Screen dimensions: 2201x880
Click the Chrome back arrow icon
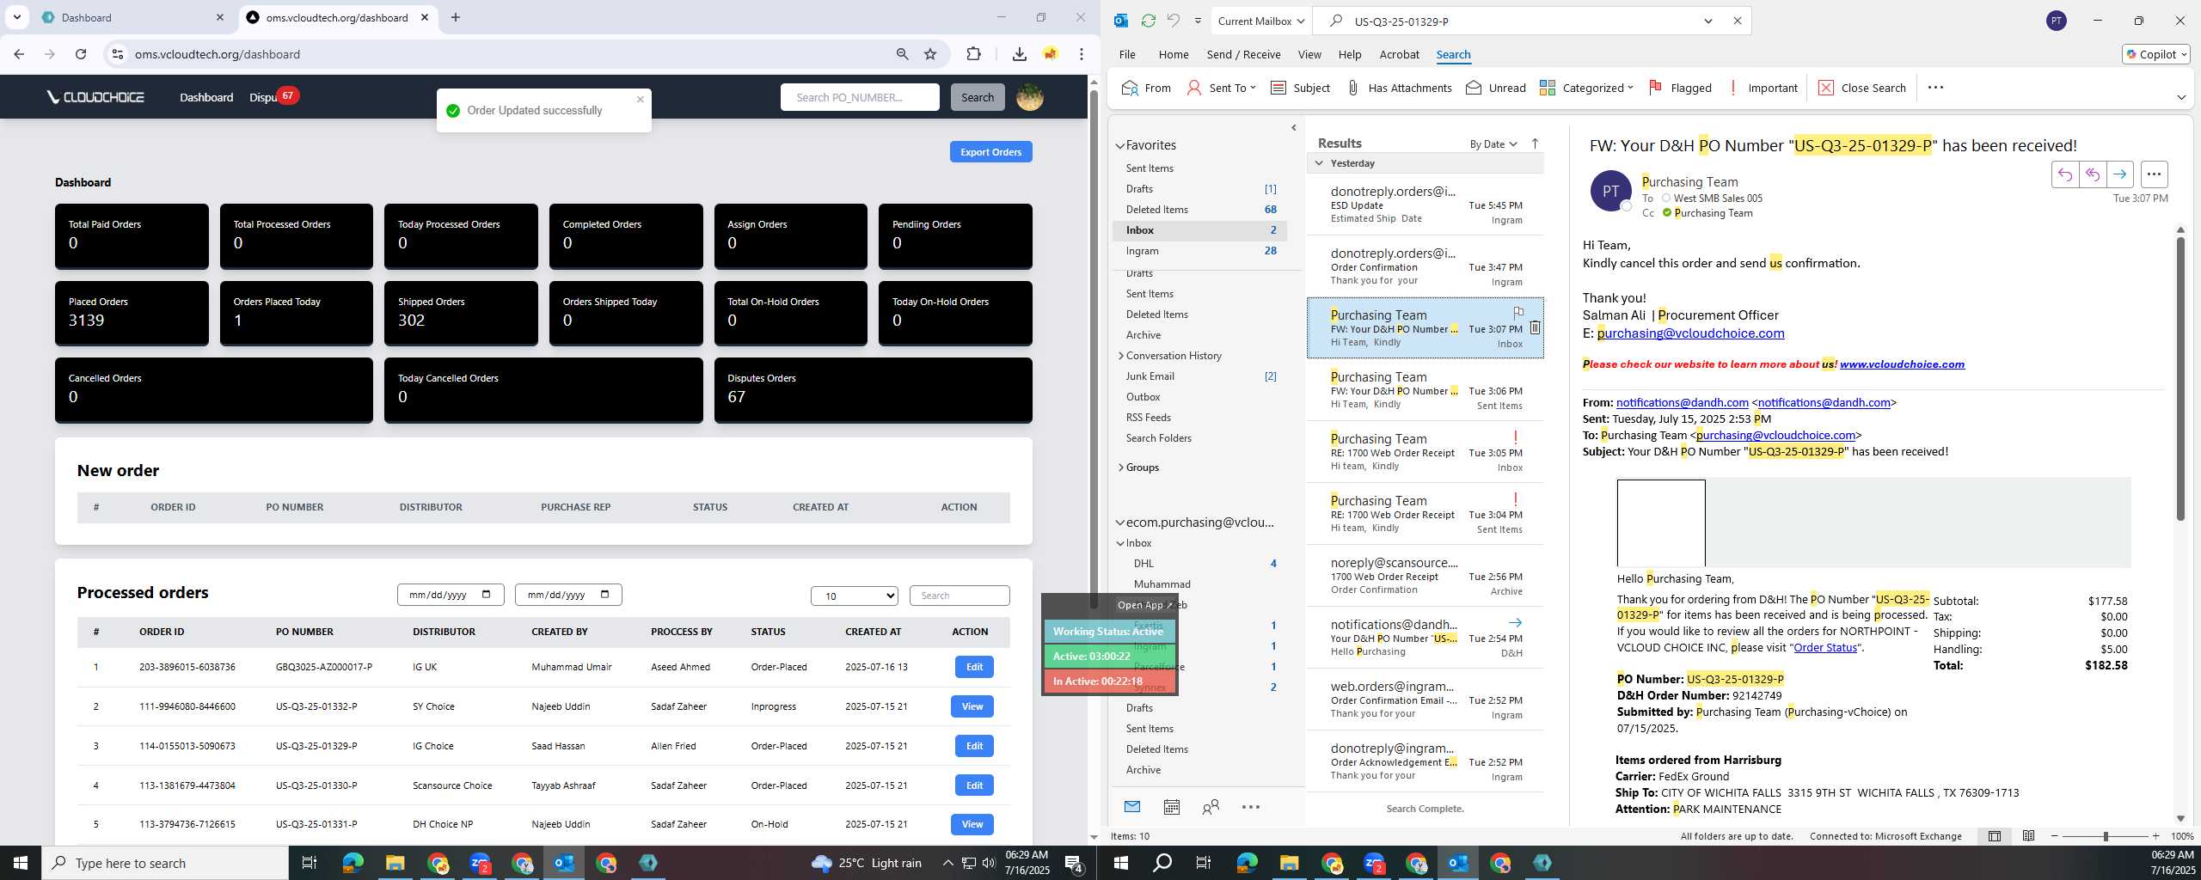pyautogui.click(x=19, y=54)
